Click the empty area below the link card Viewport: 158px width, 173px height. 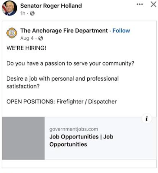(x=79, y=164)
